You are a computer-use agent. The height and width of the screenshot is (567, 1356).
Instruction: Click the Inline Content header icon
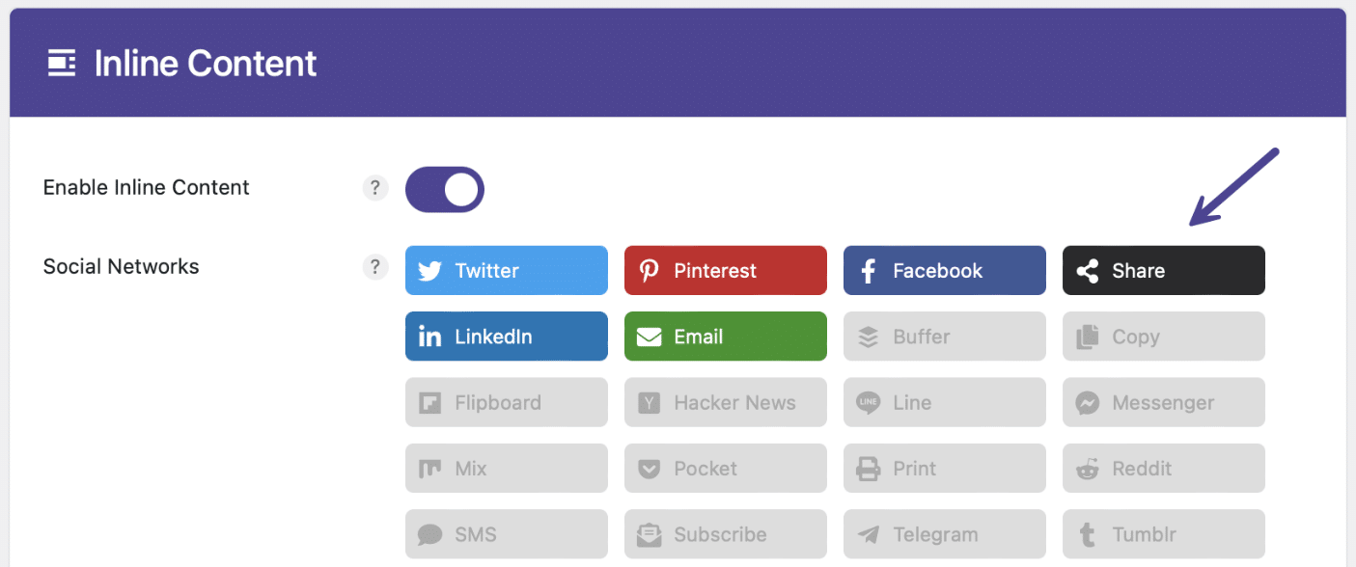coord(61,63)
